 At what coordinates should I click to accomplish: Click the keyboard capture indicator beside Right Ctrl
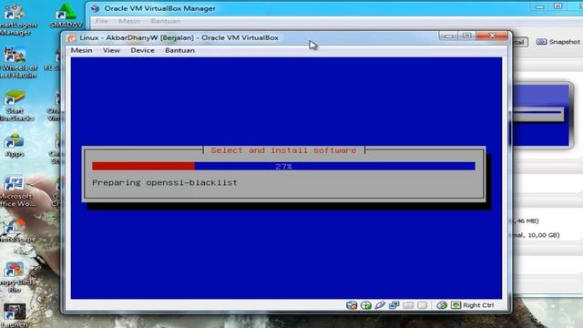point(455,305)
